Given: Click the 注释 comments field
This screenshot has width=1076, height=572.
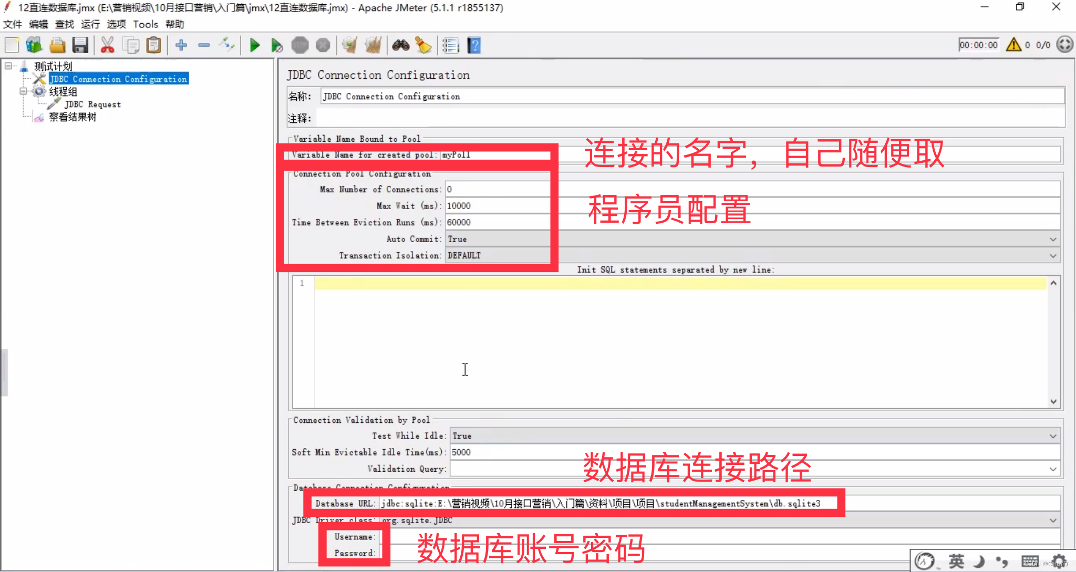Looking at the screenshot, I should pos(690,118).
